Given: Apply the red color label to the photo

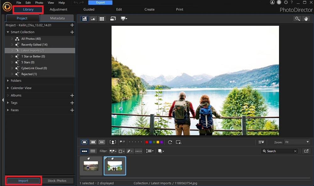Looking at the screenshot, I should [x=147, y=142].
